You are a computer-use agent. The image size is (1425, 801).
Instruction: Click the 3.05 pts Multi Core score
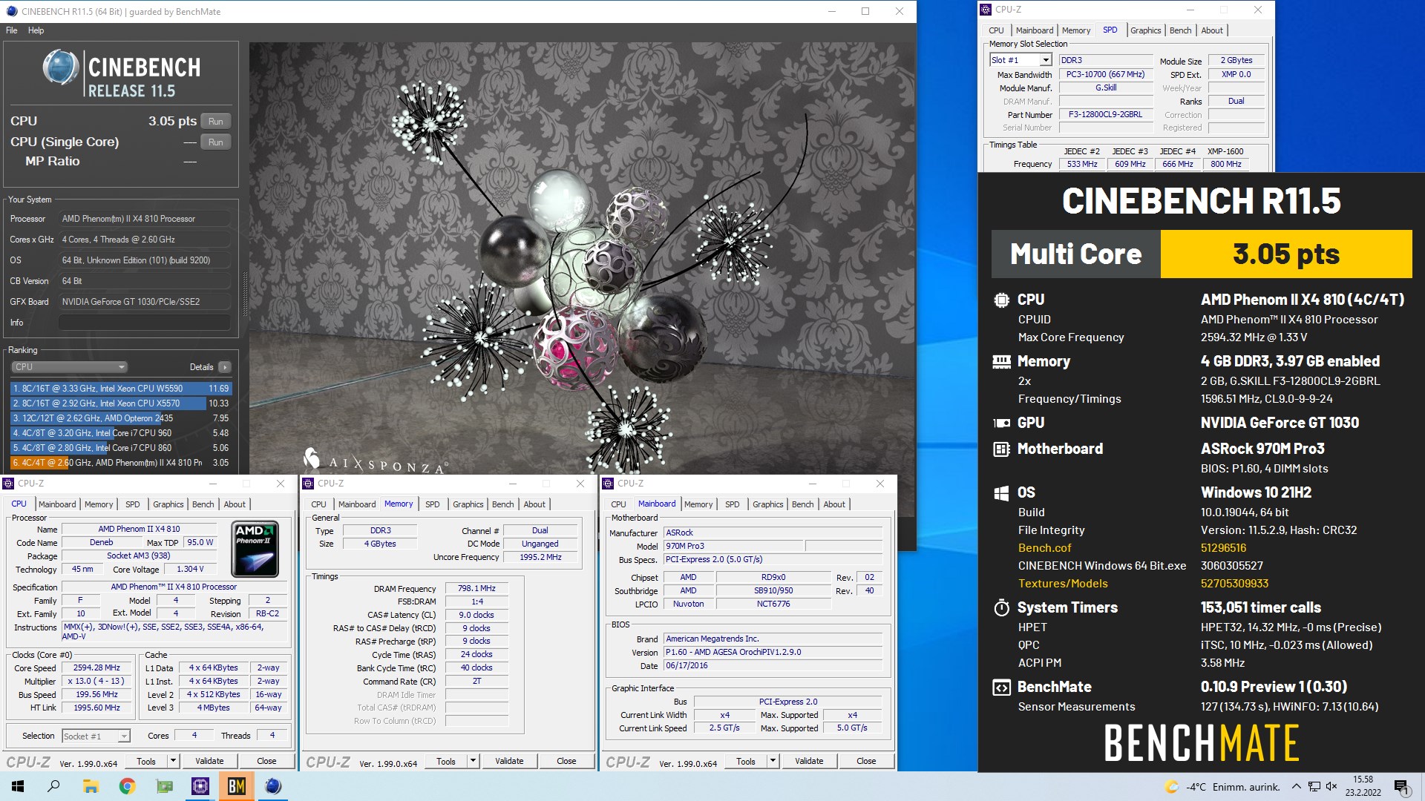tap(1286, 254)
